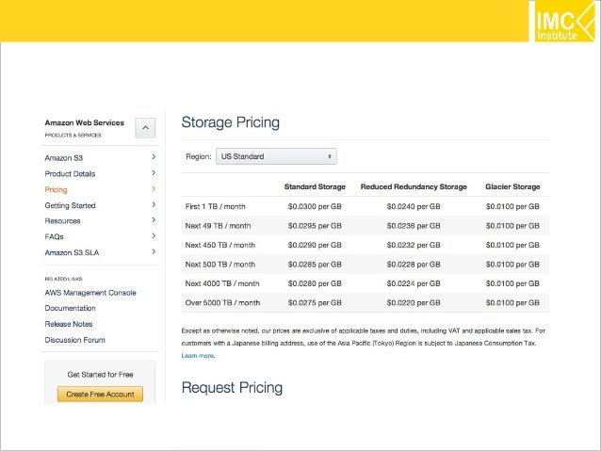Click the chevron next to Product Details

(x=154, y=173)
